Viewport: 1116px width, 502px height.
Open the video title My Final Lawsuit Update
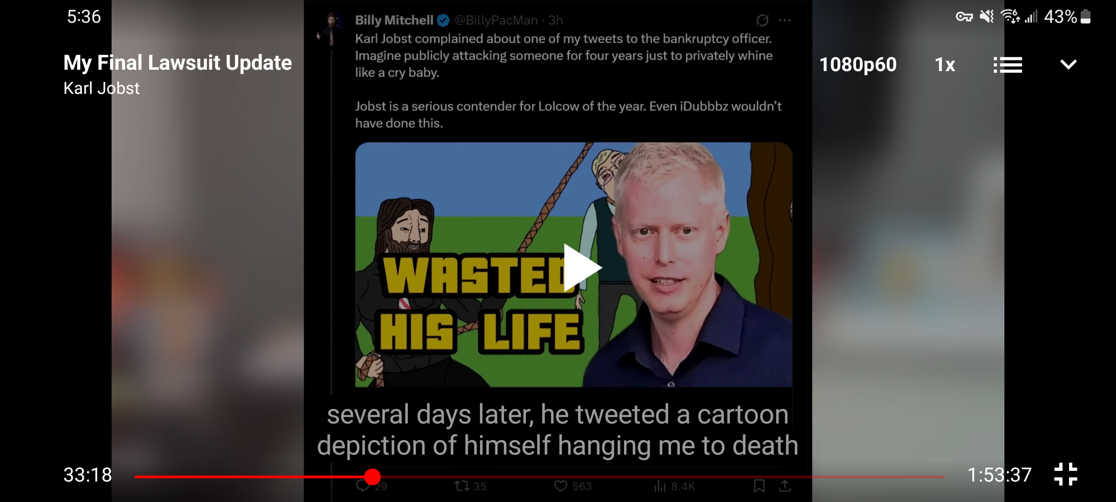[178, 63]
